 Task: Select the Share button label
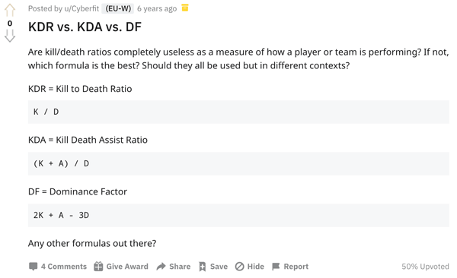pos(180,267)
